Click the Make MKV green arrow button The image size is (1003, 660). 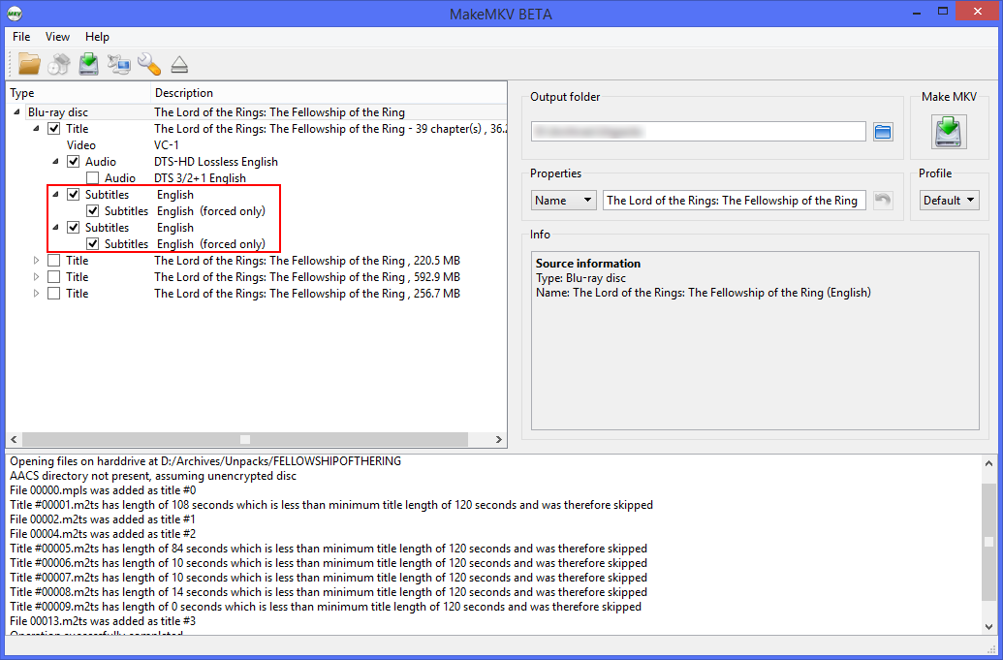coord(949,132)
